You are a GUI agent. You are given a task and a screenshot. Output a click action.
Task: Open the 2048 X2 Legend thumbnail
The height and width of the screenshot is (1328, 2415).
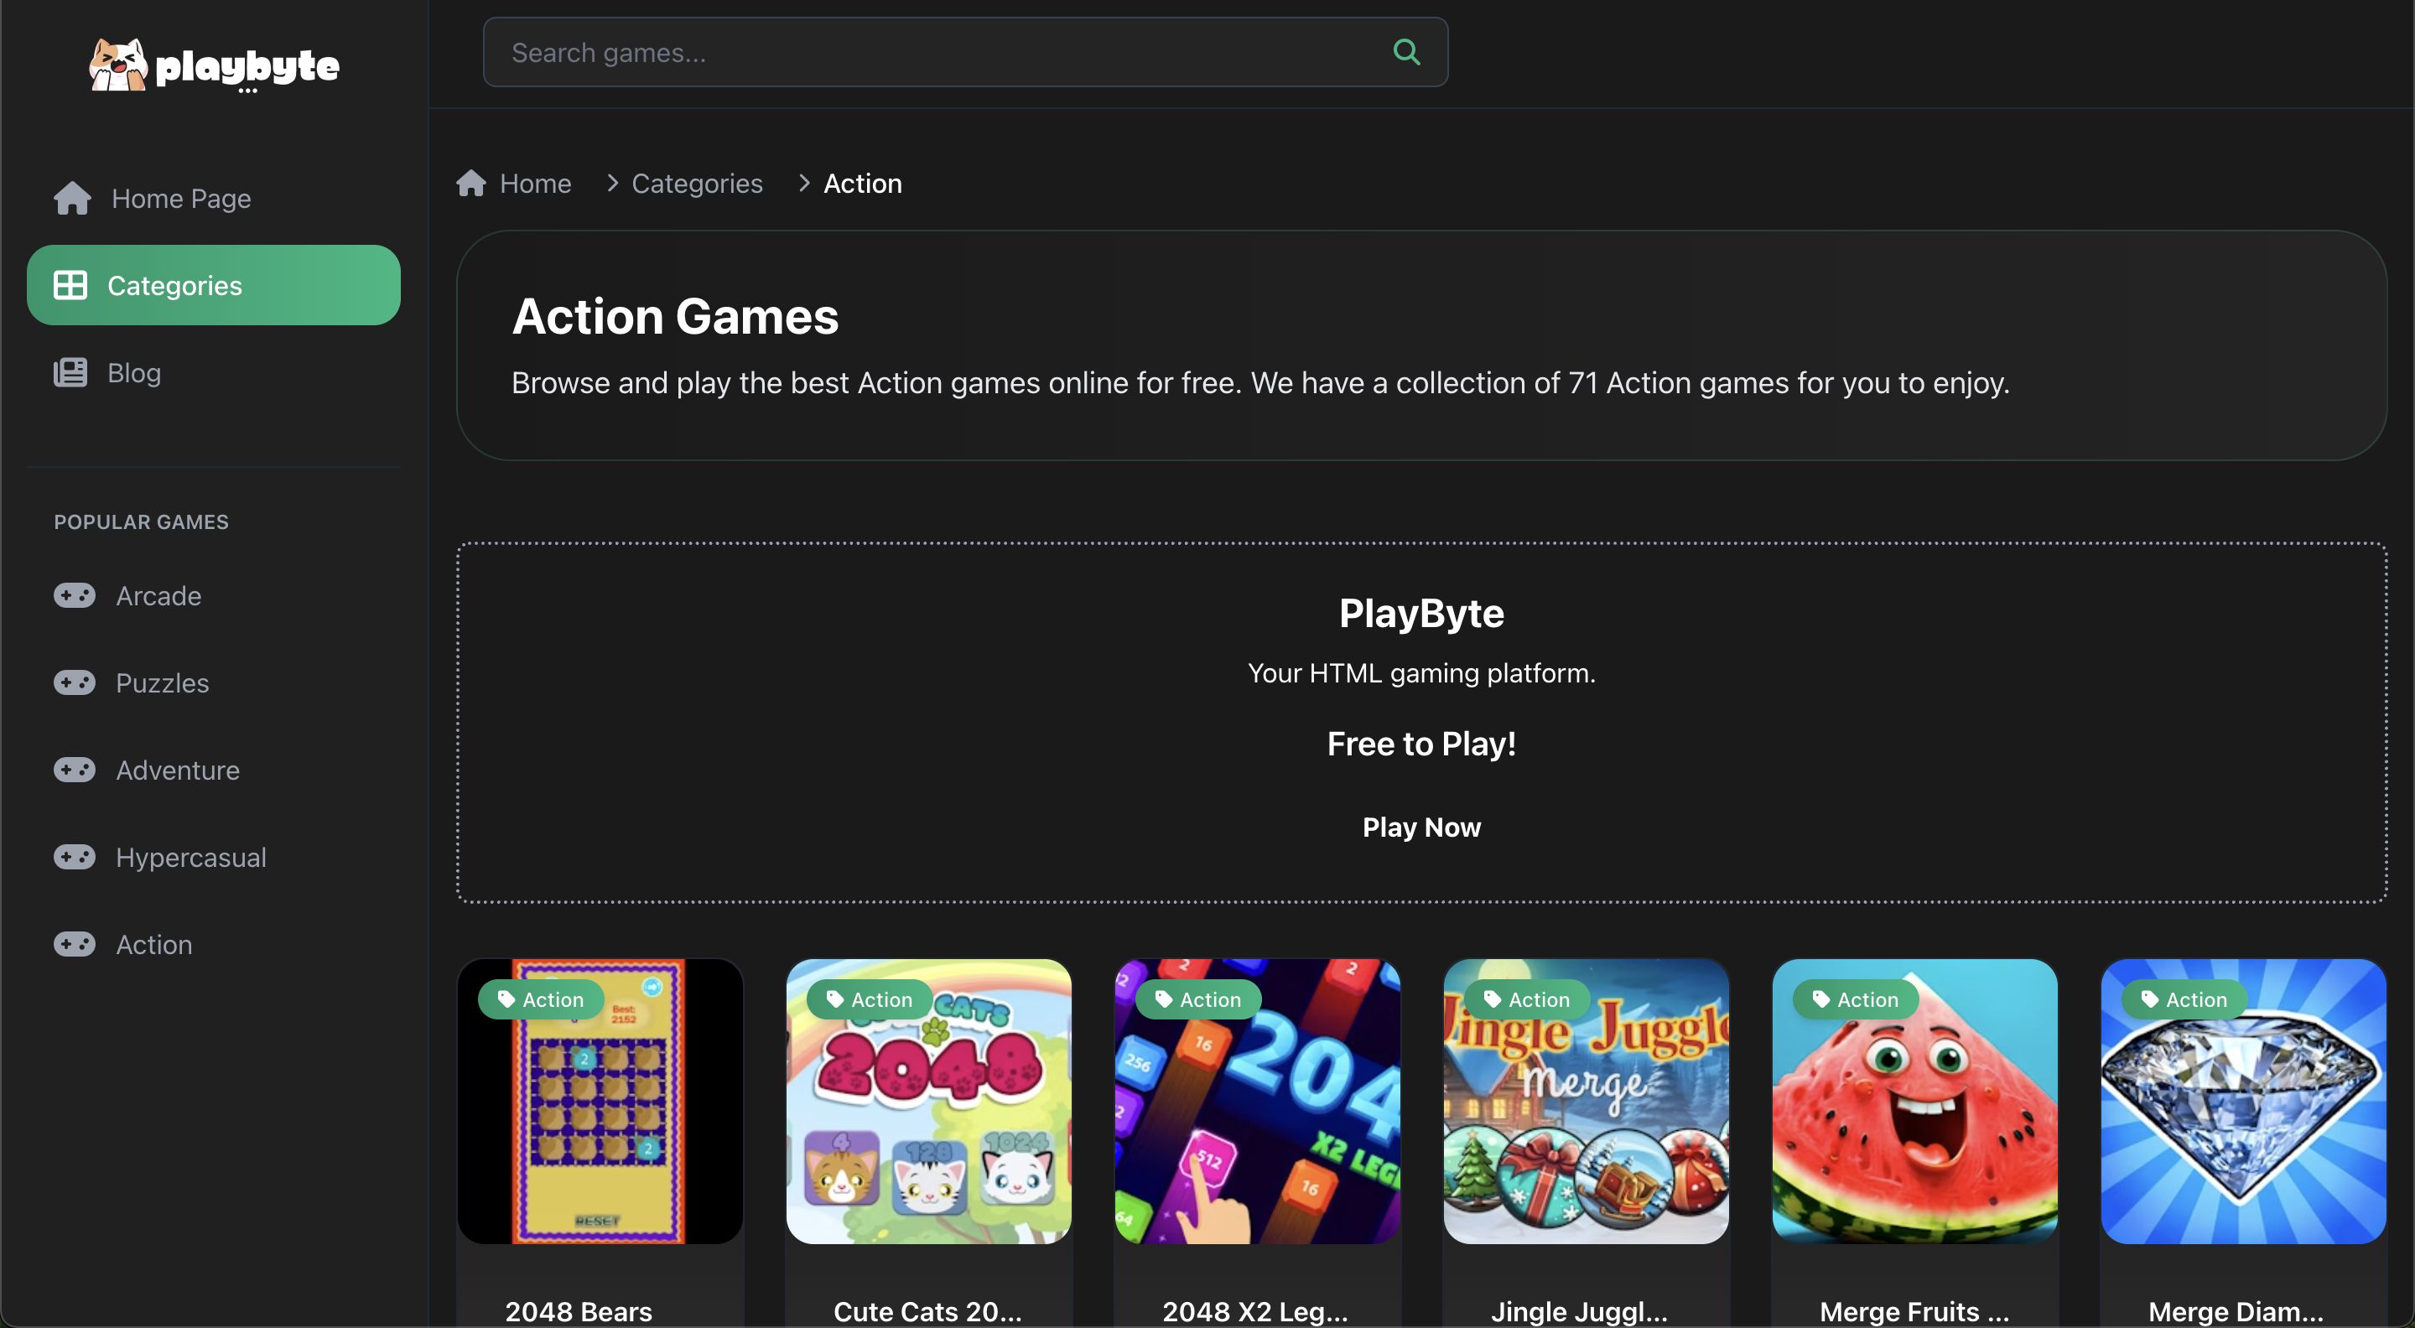click(x=1257, y=1101)
